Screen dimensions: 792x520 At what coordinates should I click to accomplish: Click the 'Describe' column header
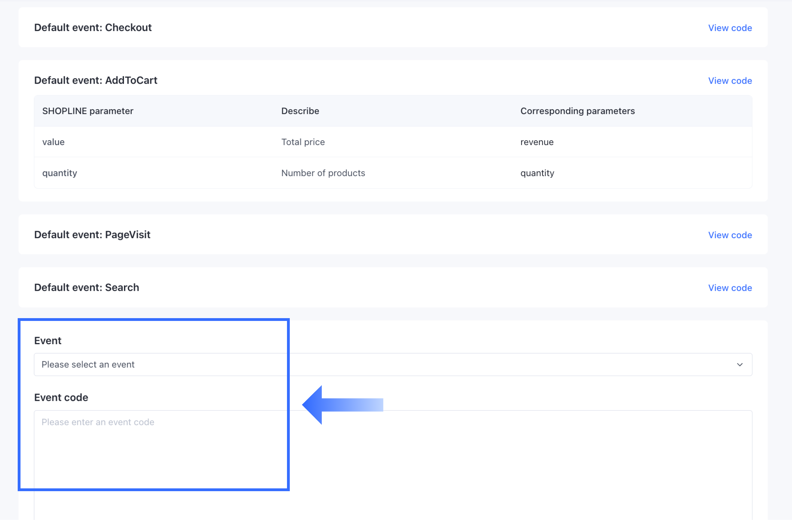pos(300,111)
